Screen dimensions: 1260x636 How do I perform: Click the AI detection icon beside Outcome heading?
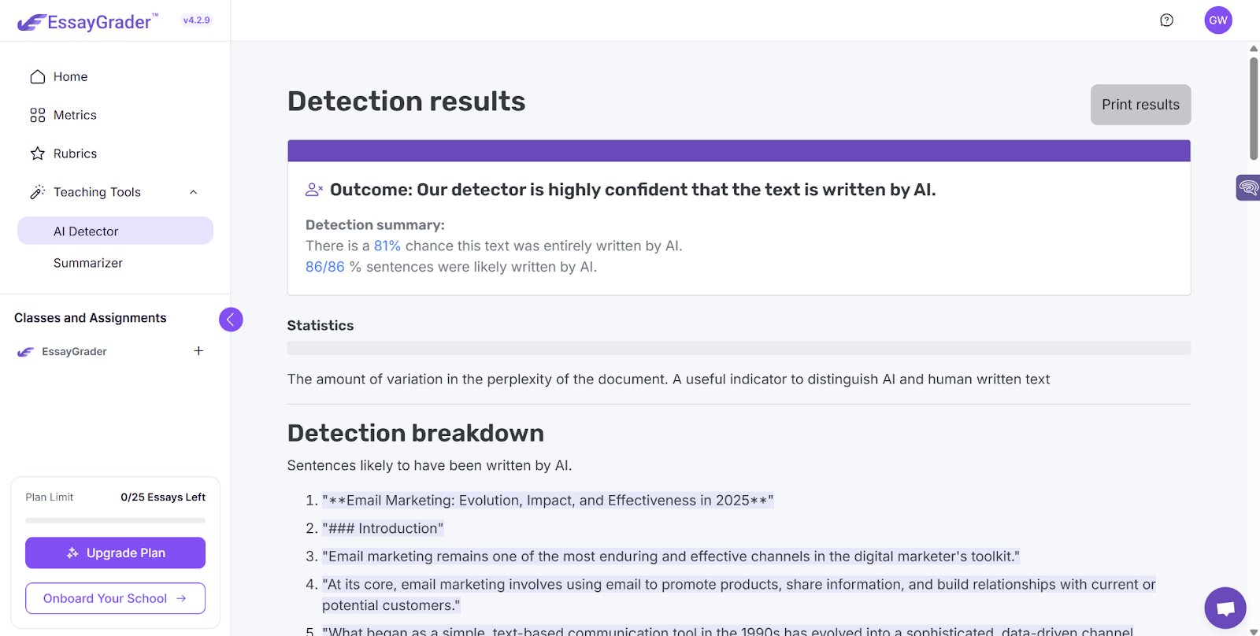point(313,189)
